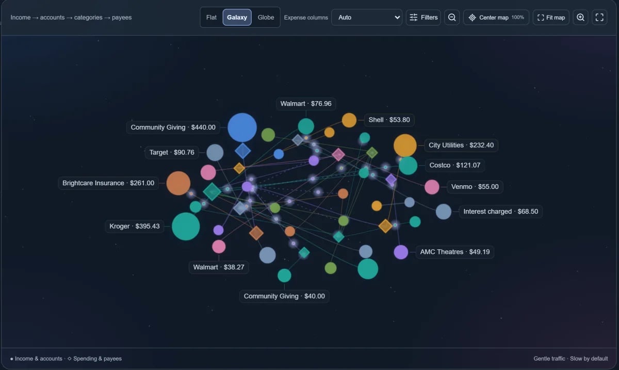Click Center map button

(496, 17)
